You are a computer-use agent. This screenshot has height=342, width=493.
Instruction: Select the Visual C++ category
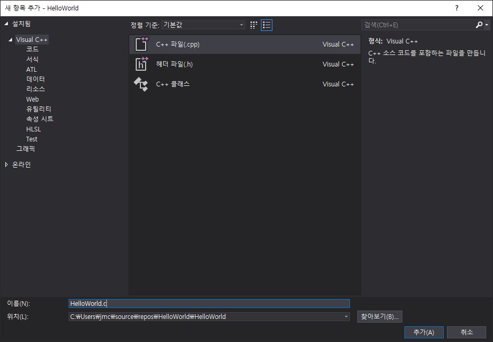coord(32,40)
